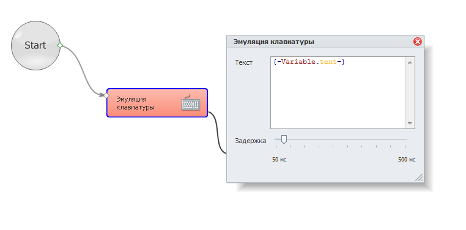Select the Start node circle

point(35,45)
